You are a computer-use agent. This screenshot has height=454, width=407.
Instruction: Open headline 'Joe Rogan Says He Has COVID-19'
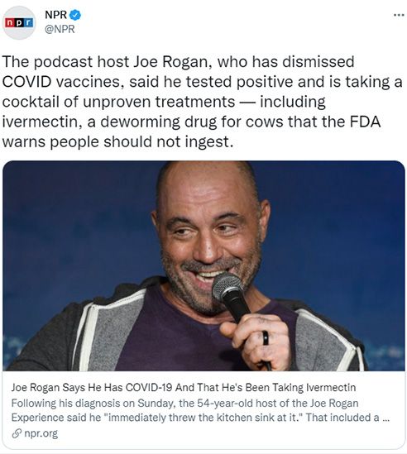pyautogui.click(x=184, y=387)
